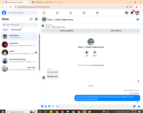
Task: Click the Search Facebook field
Action: pos(23,13)
